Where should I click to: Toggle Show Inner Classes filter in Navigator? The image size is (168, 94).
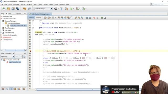pyautogui.click(x=19, y=89)
